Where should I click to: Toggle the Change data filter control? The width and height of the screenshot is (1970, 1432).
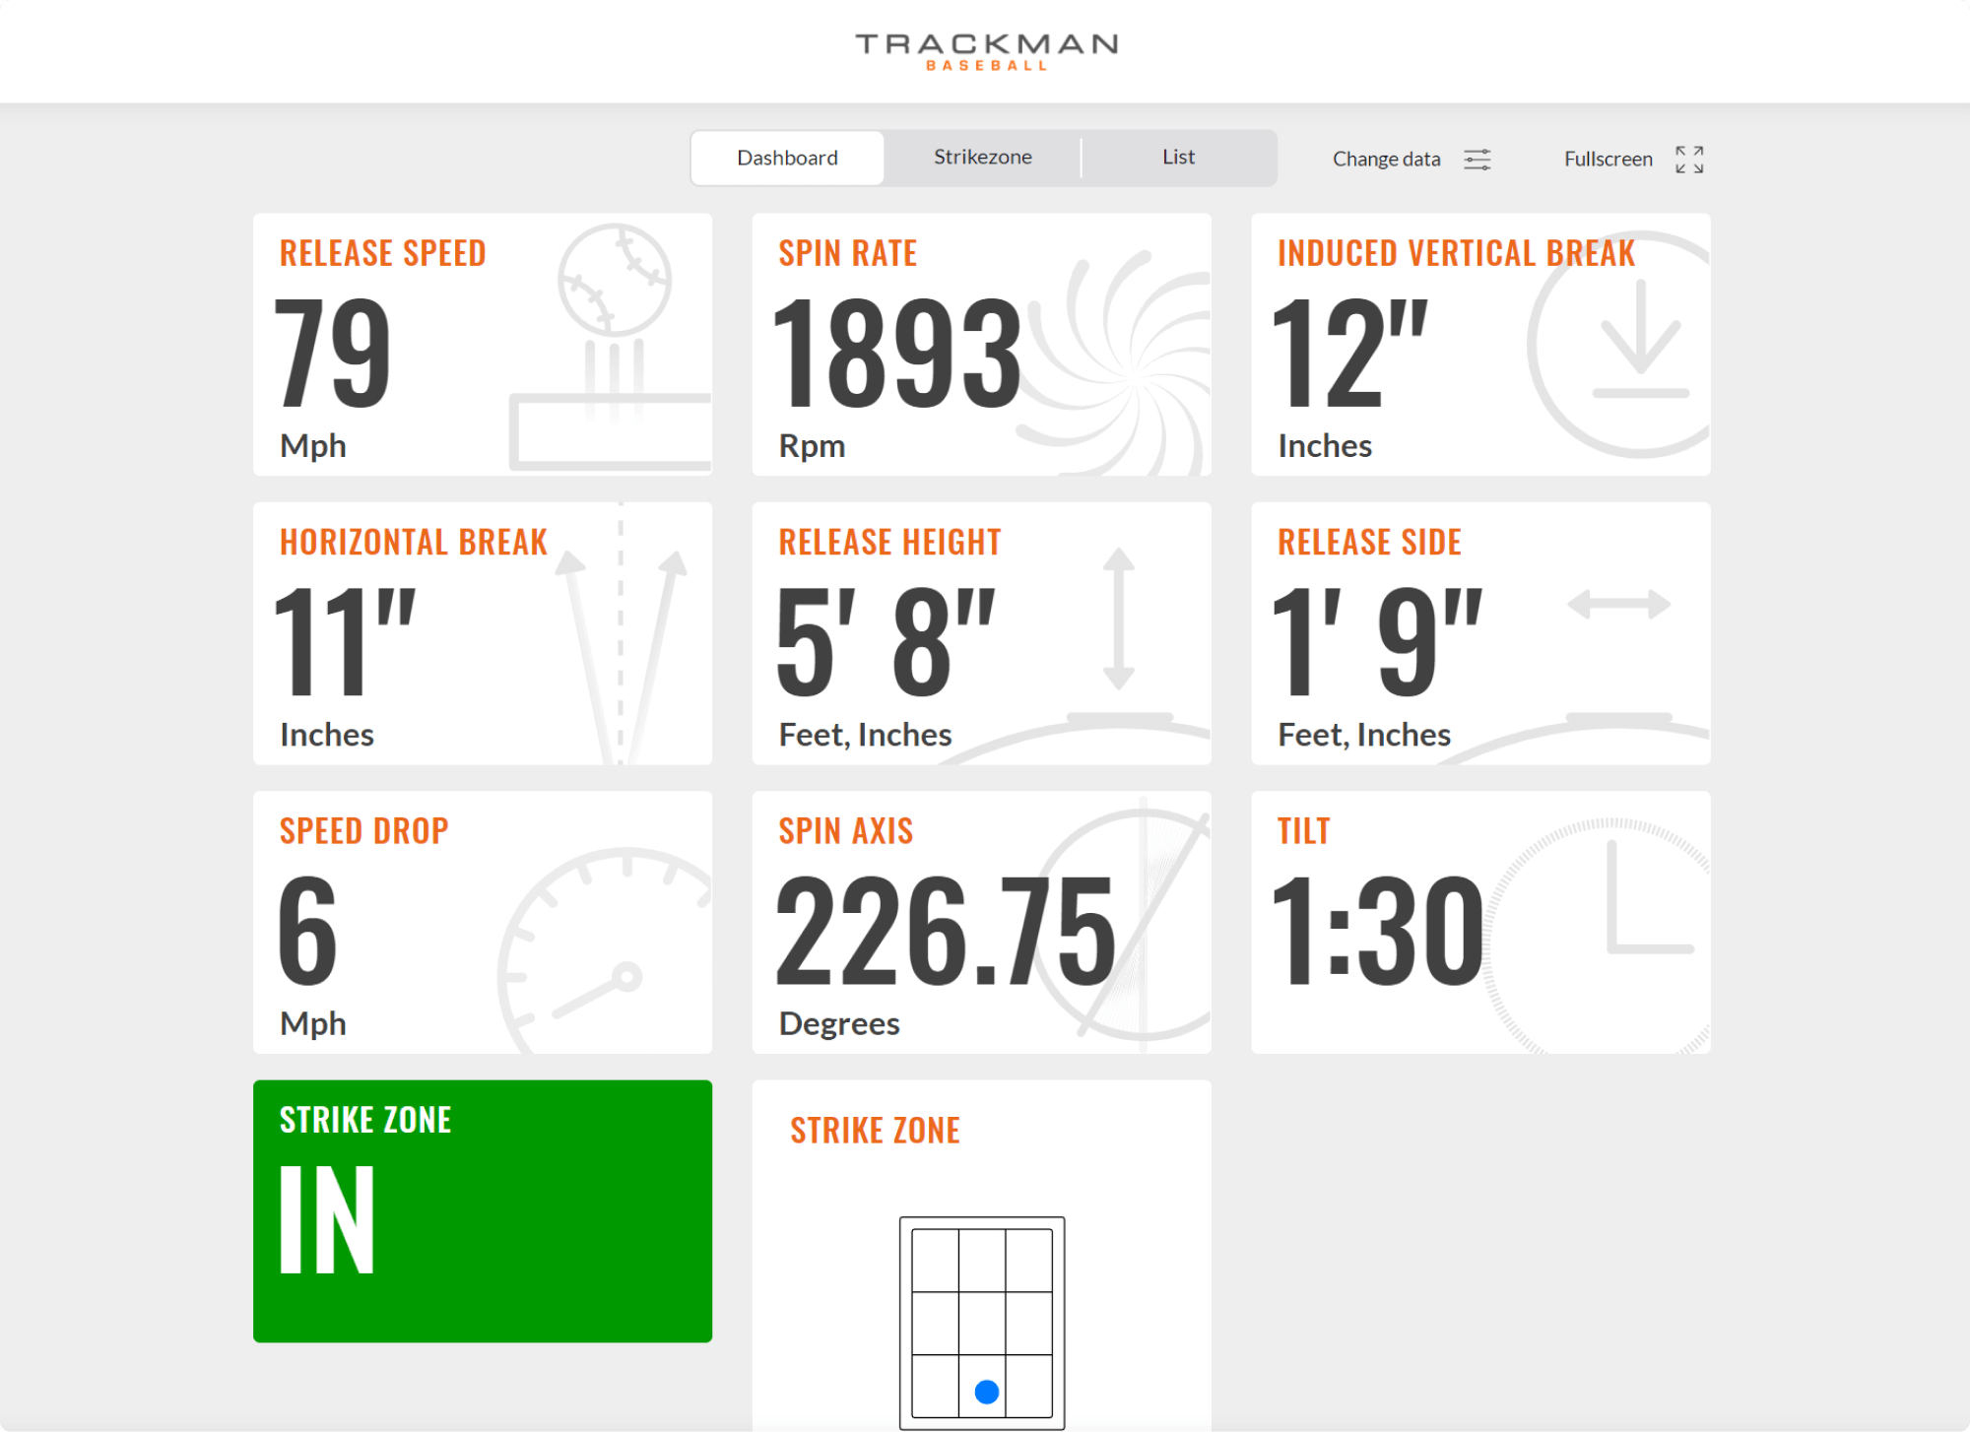pyautogui.click(x=1477, y=159)
